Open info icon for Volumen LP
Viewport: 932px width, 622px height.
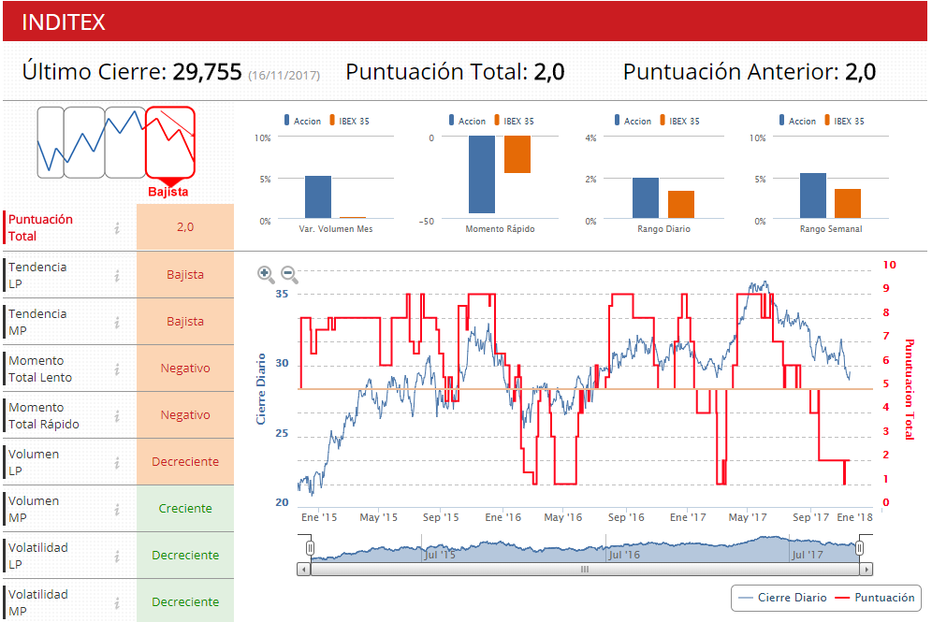(x=117, y=462)
